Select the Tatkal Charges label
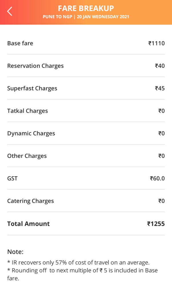The height and width of the screenshot is (293, 172). 27,111
